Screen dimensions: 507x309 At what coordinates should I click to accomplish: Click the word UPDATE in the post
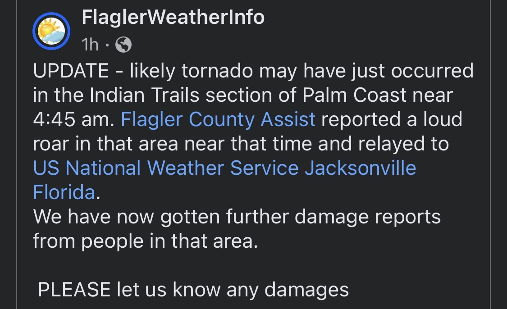pos(71,71)
